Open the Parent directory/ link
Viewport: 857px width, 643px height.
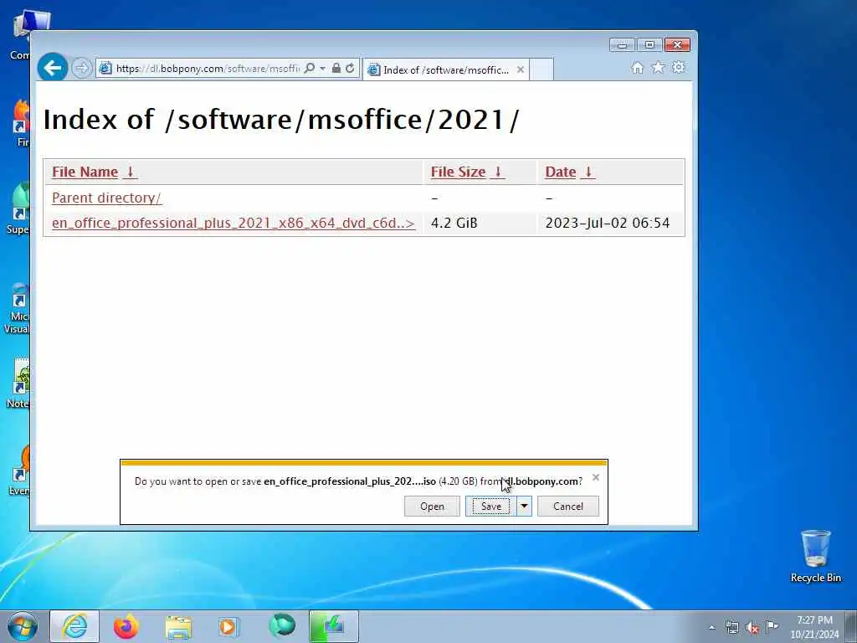point(106,198)
